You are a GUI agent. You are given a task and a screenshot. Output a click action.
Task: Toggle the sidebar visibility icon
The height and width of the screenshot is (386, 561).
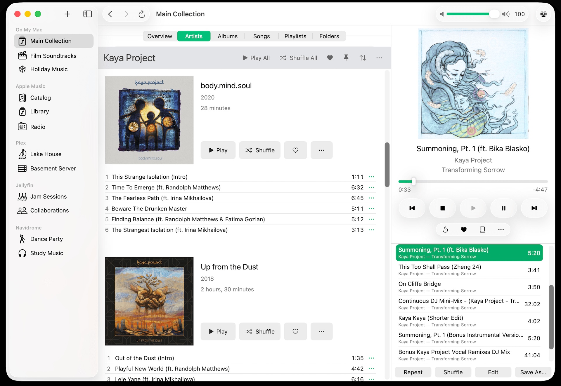87,14
